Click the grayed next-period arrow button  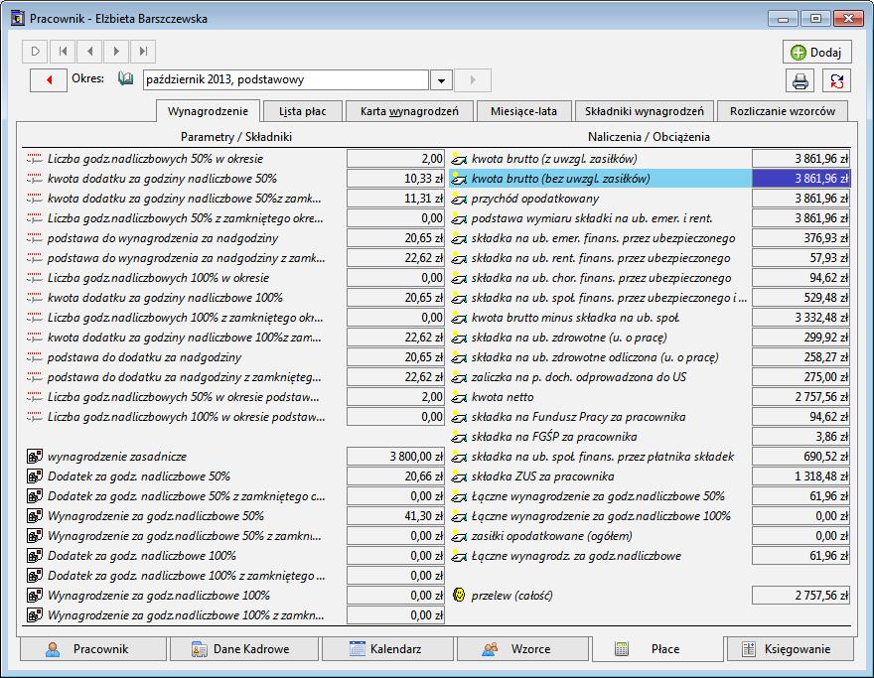(473, 80)
